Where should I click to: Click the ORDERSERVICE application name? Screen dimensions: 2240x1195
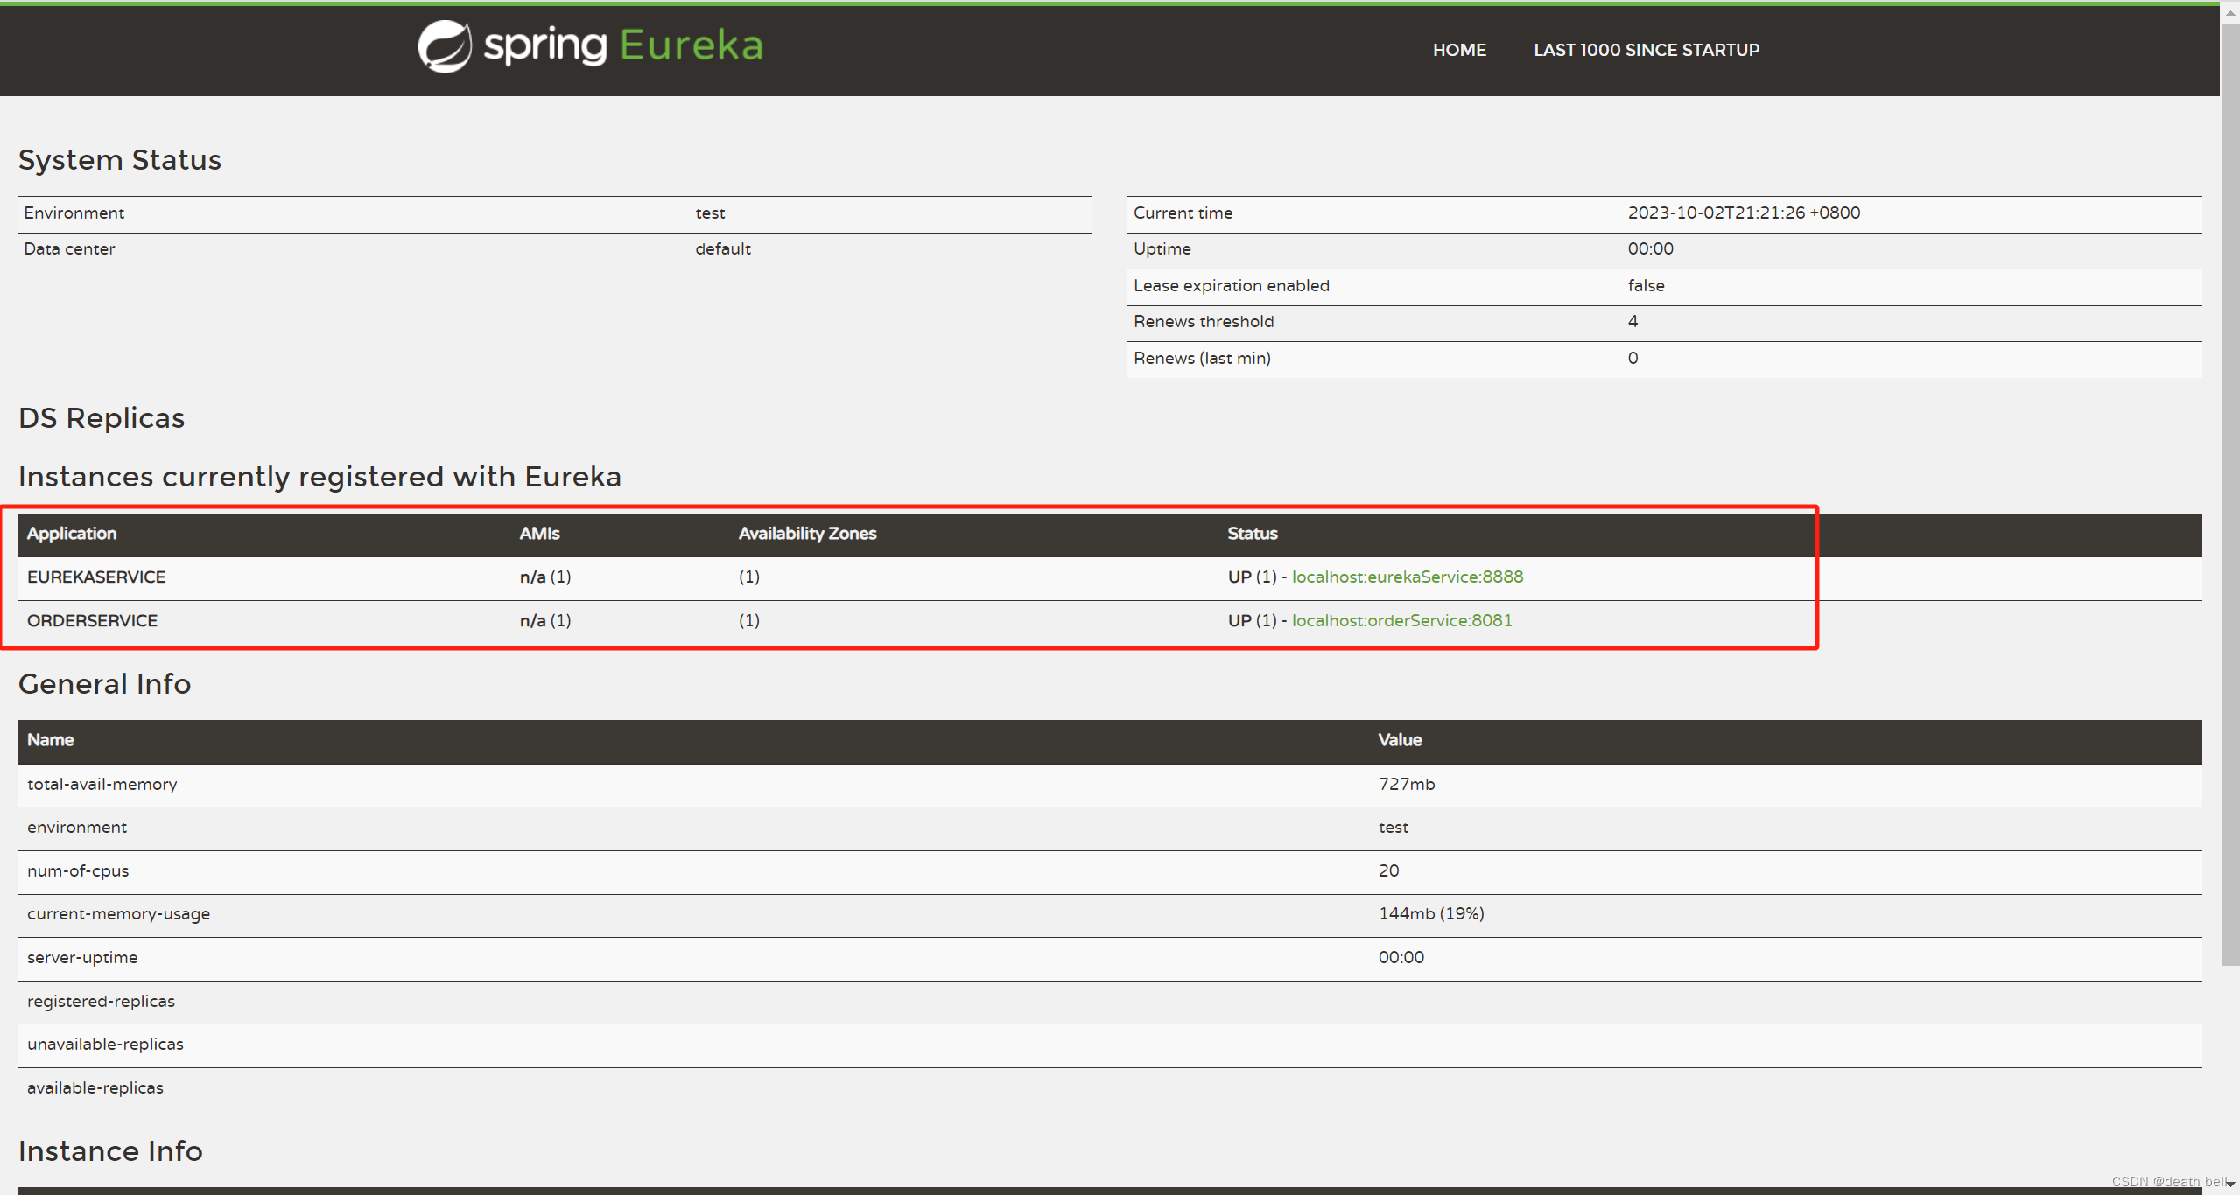click(92, 620)
